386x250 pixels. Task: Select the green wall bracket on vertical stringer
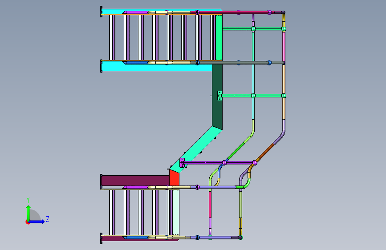click(220, 96)
